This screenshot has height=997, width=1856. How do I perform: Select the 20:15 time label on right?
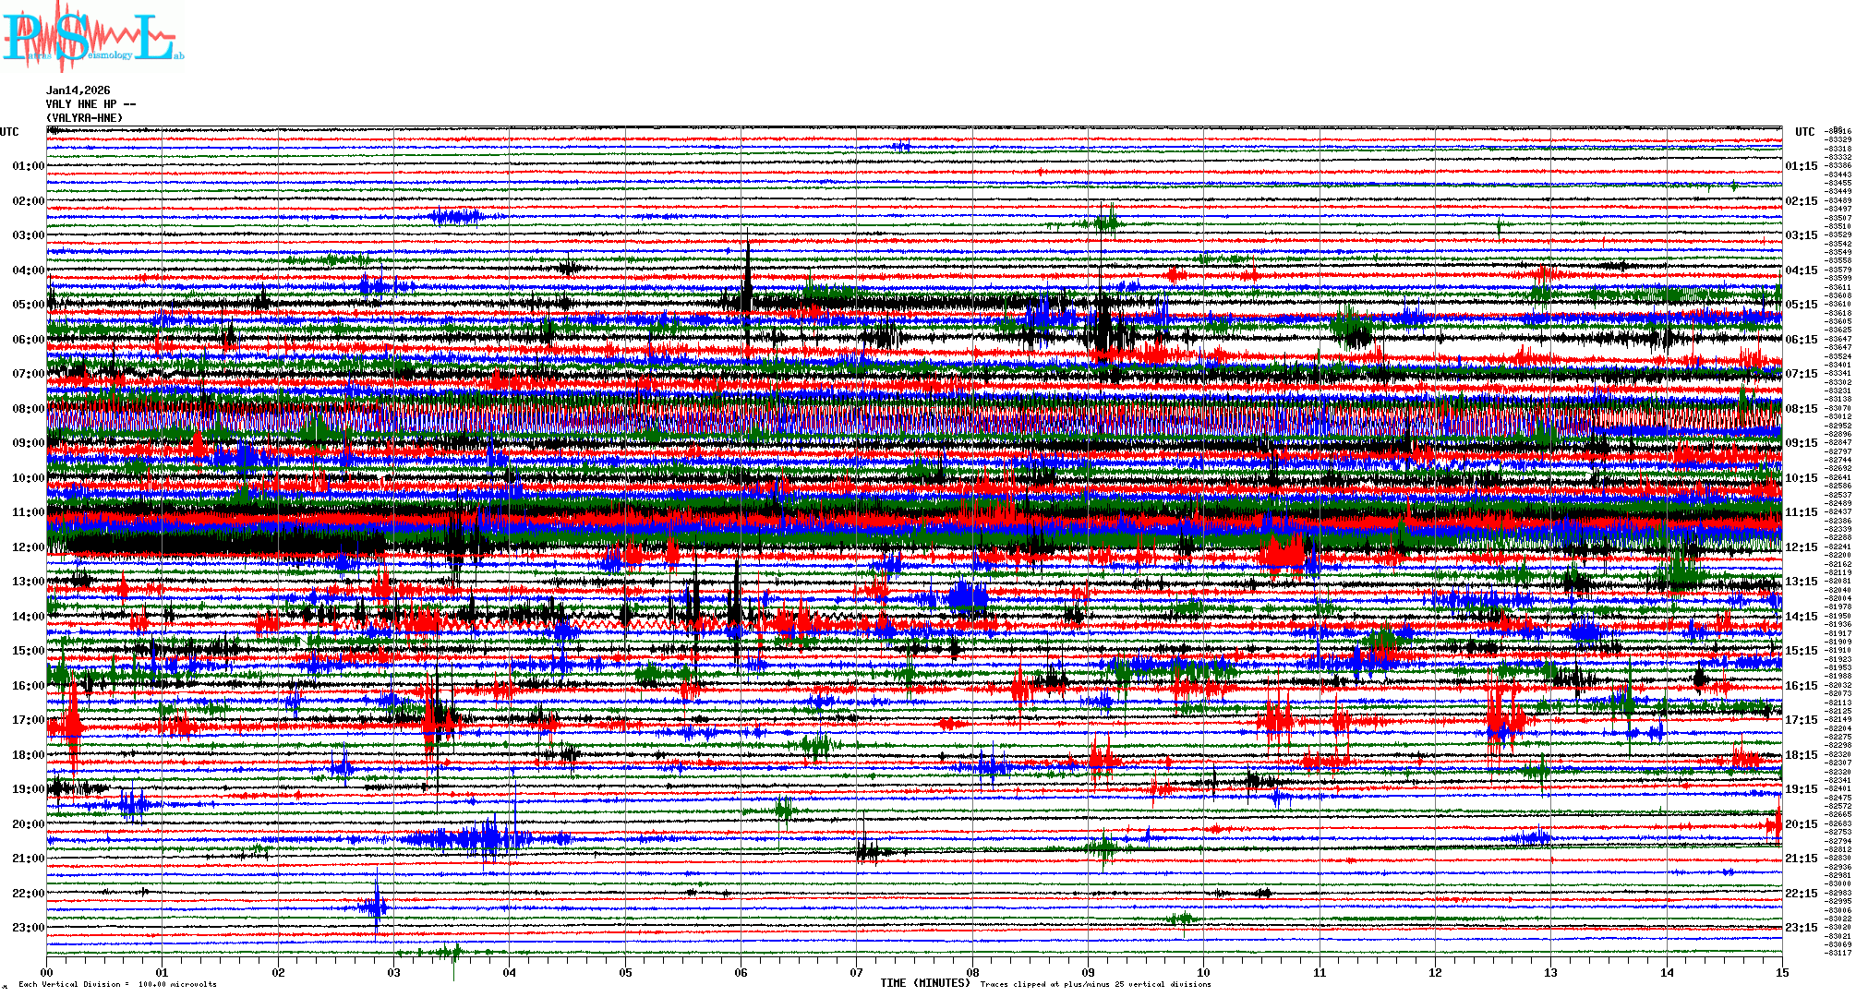click(x=1801, y=824)
